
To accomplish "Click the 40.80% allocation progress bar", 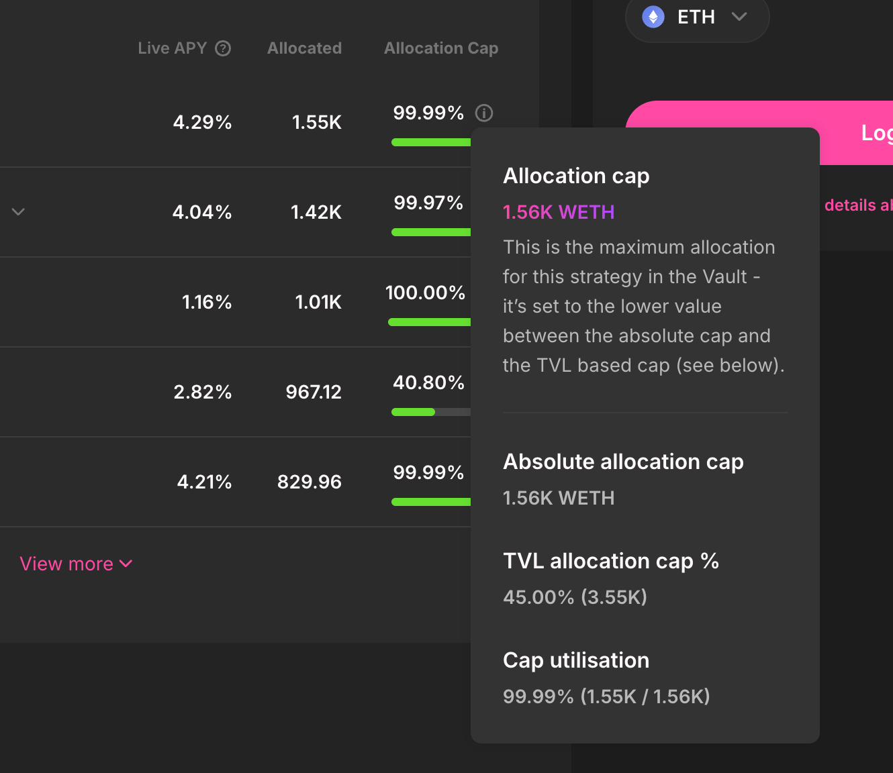I will (x=430, y=412).
